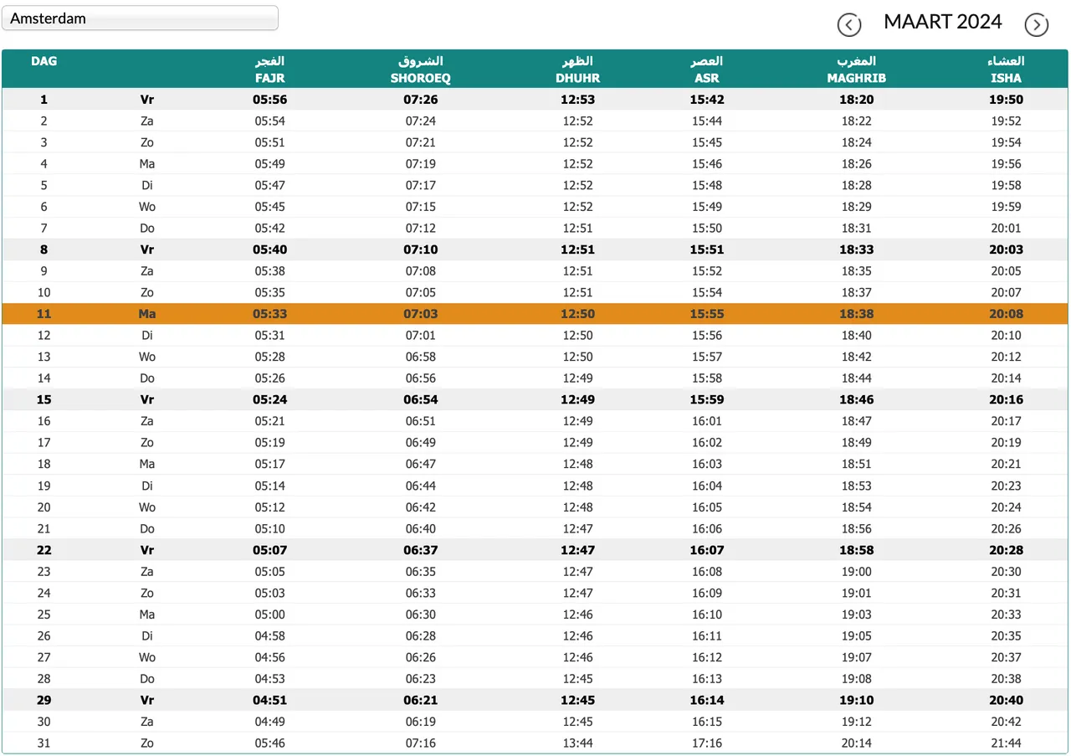Image resolution: width=1071 pixels, height=756 pixels.
Task: Click Isha time 20:08 in highlighted row
Action: [1006, 314]
